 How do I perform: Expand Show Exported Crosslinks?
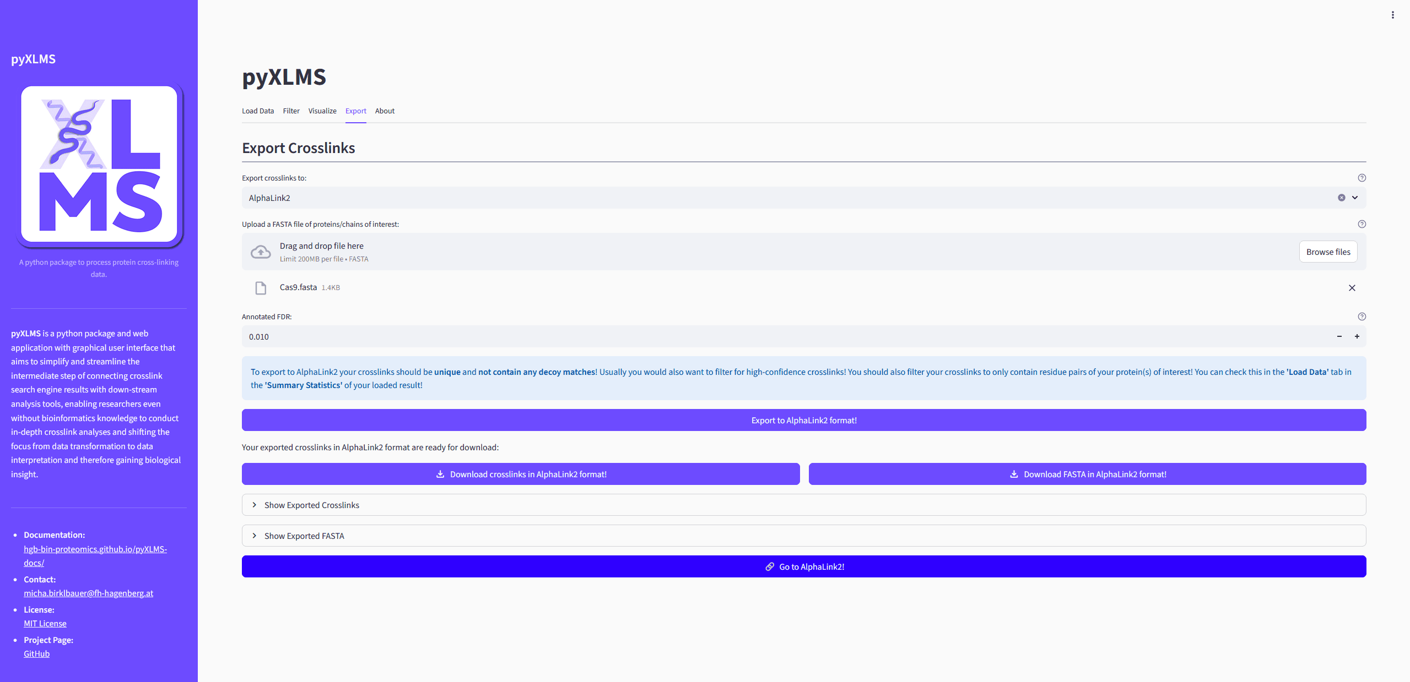tap(311, 505)
